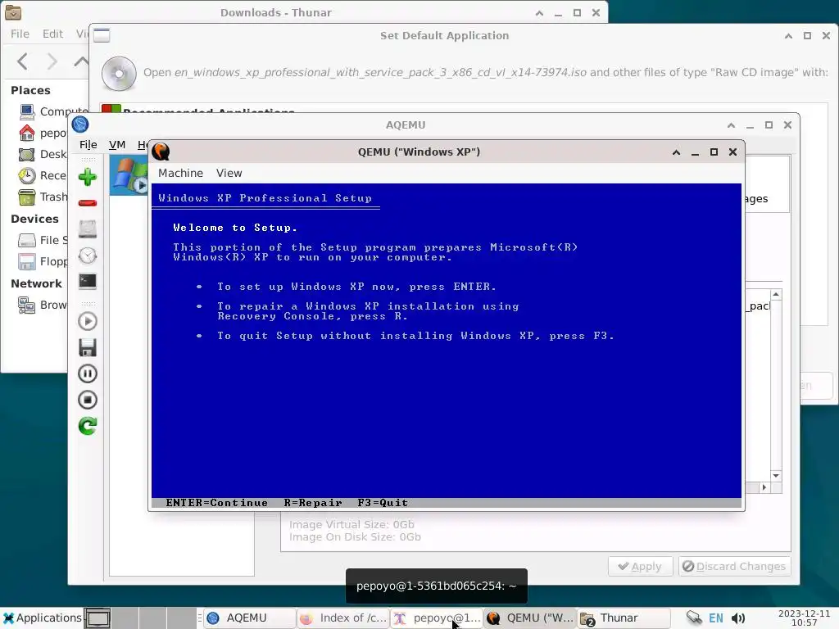This screenshot has height=629, width=839.
Task: Shade the QEMU window with the up arrow
Action: click(x=676, y=152)
